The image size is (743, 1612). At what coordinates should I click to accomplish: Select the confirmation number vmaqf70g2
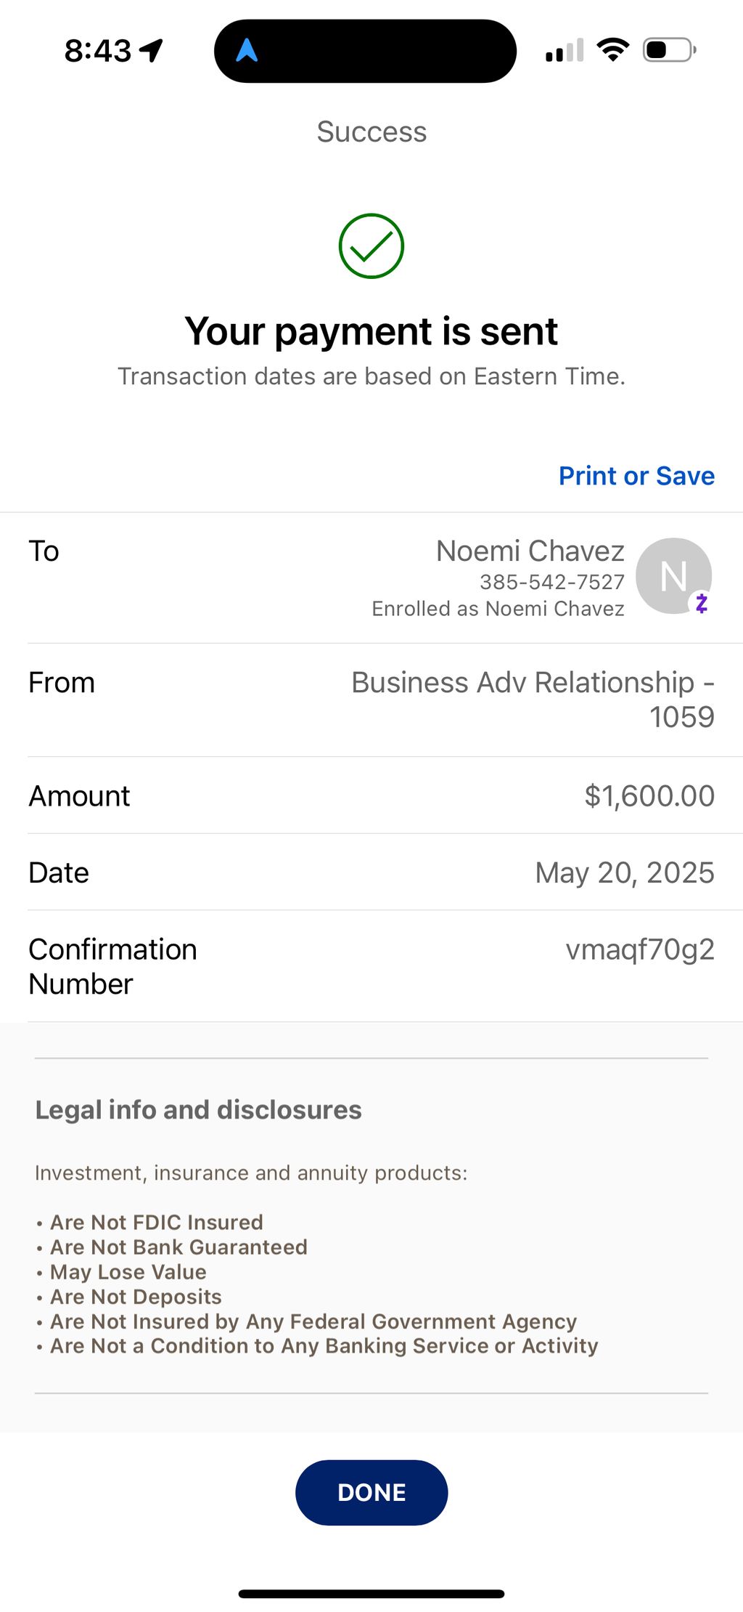pyautogui.click(x=640, y=949)
